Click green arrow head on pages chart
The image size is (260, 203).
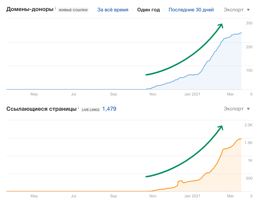[221, 127]
